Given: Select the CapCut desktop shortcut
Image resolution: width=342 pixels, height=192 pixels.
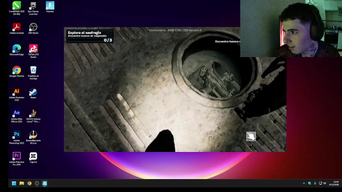Looking at the screenshot, I should [x=33, y=158].
